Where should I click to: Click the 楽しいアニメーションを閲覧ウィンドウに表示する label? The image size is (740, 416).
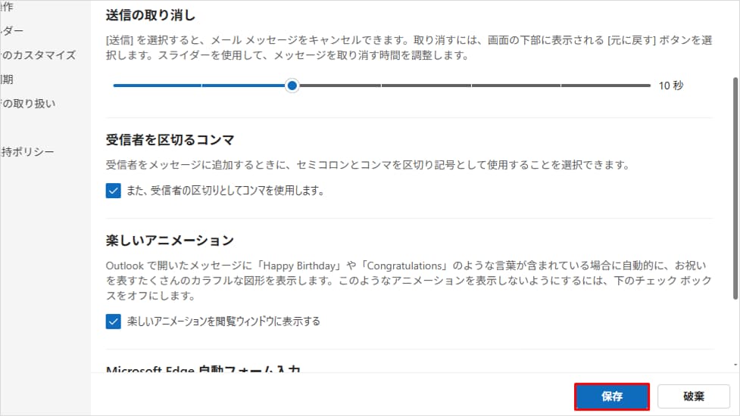pyautogui.click(x=223, y=321)
